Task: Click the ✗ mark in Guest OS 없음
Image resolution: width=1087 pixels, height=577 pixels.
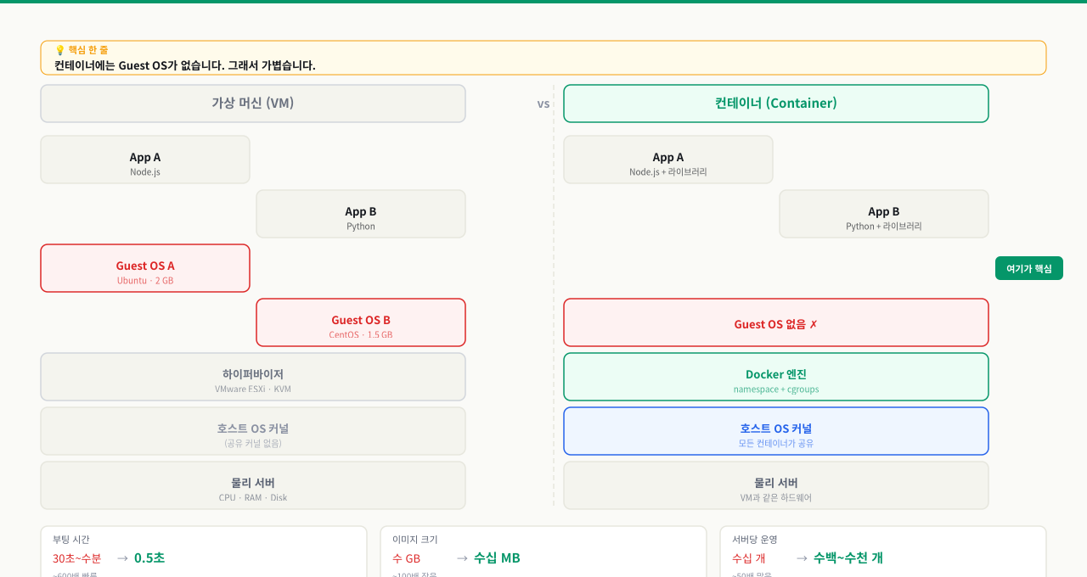Action: (x=814, y=324)
